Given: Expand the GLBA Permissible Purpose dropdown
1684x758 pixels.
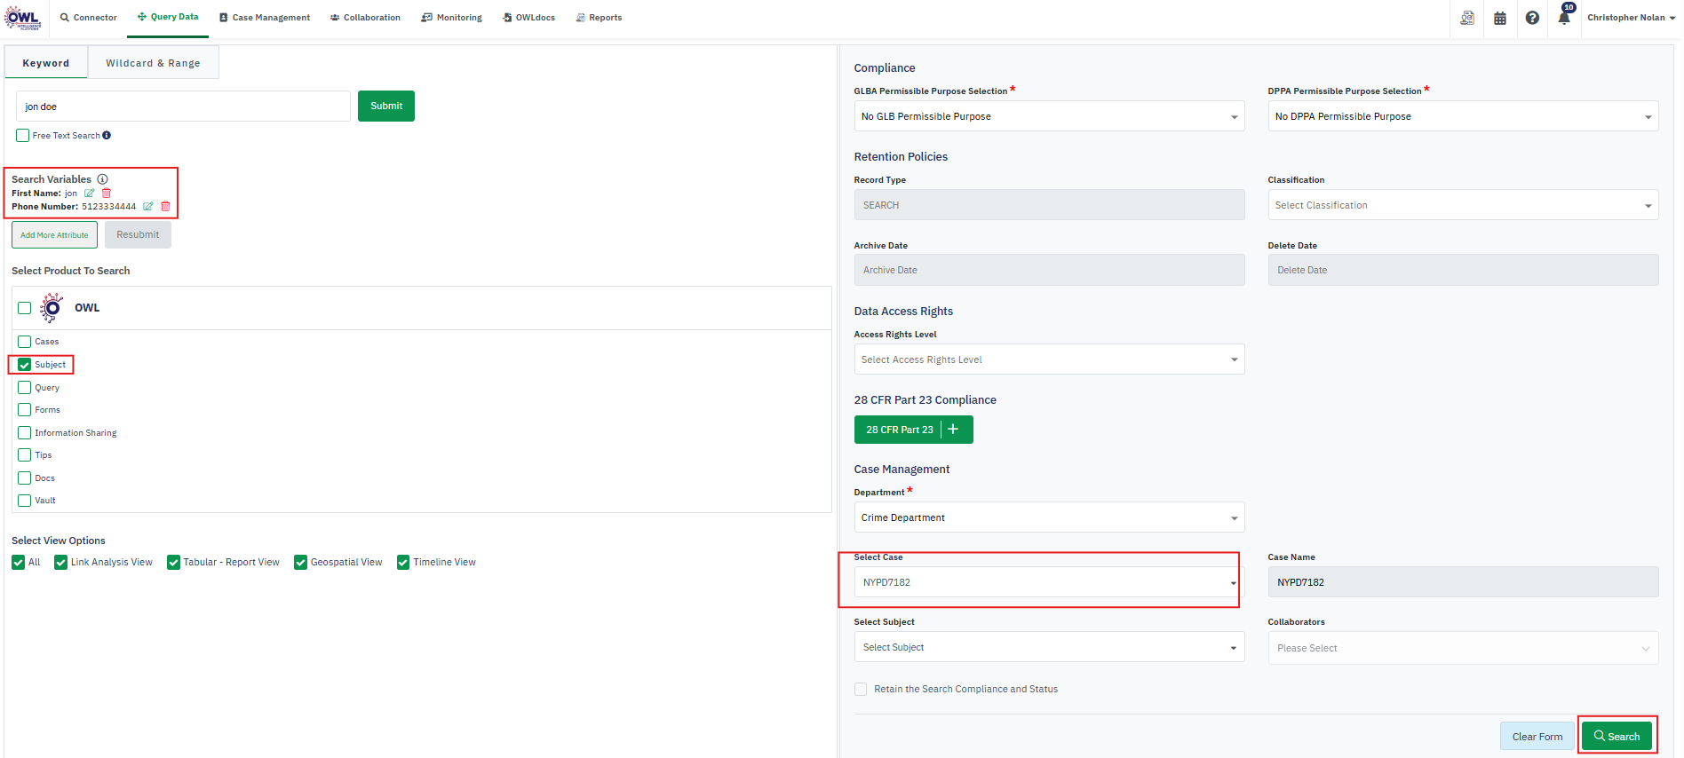Looking at the screenshot, I should point(1048,116).
